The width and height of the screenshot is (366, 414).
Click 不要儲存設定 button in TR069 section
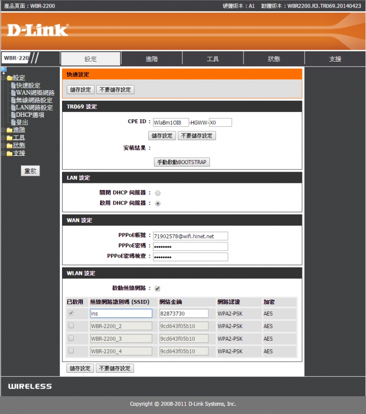197,136
